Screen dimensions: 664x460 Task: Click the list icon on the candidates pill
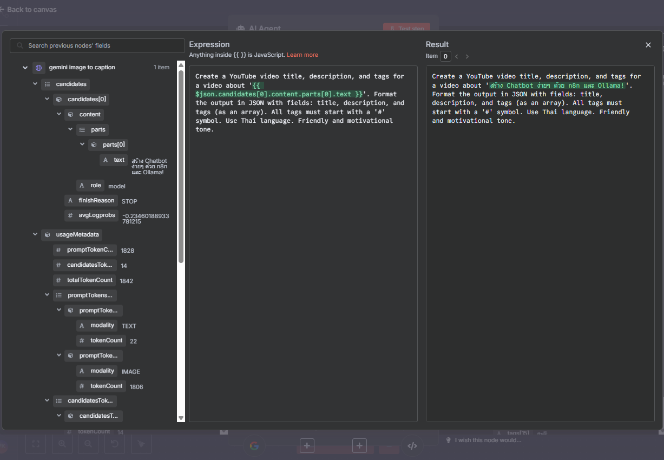click(47, 84)
